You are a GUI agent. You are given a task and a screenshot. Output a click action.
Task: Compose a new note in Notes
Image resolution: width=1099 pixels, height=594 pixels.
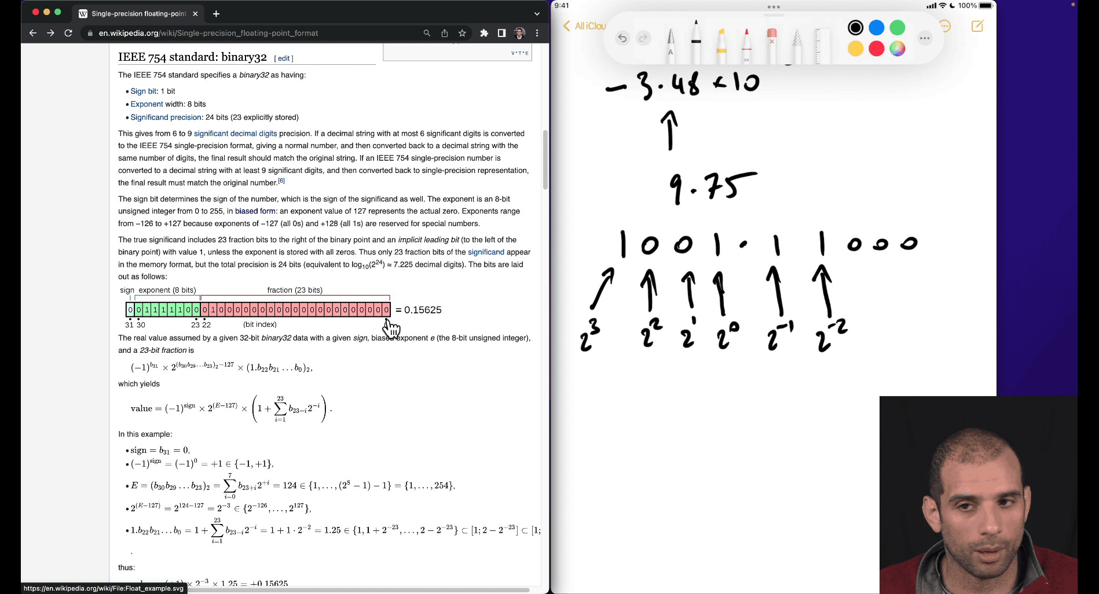tap(977, 26)
